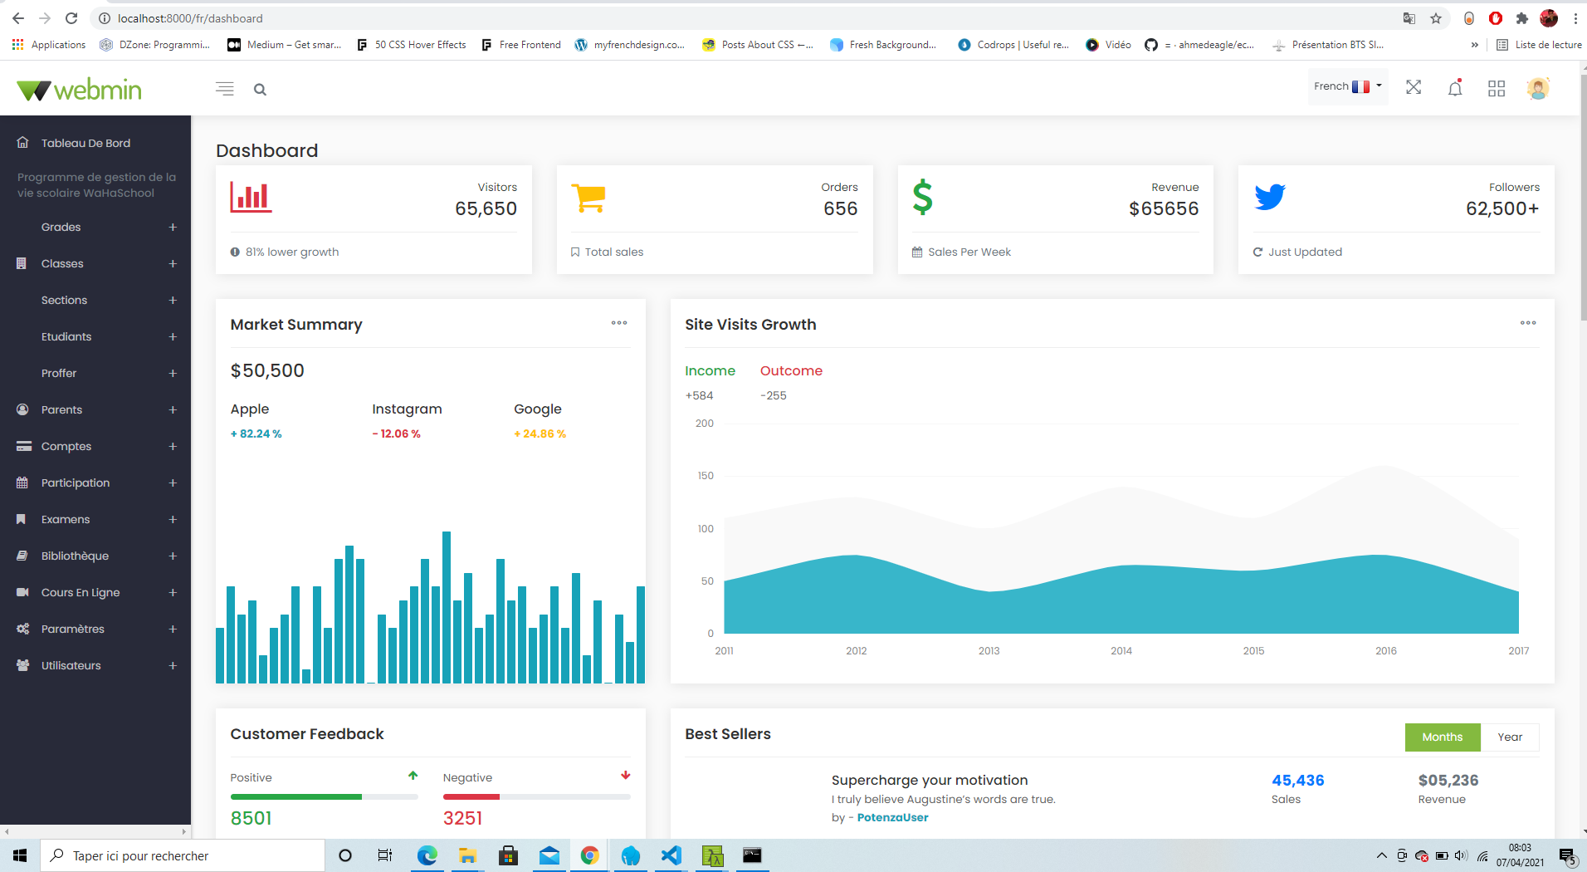Open the Free Frontend bookmark
The height and width of the screenshot is (872, 1587).
521,45
